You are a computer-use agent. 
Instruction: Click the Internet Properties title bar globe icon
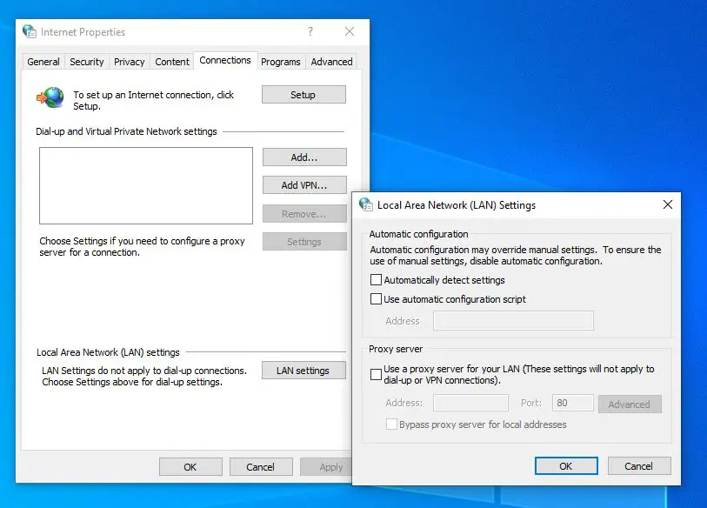[x=28, y=31]
